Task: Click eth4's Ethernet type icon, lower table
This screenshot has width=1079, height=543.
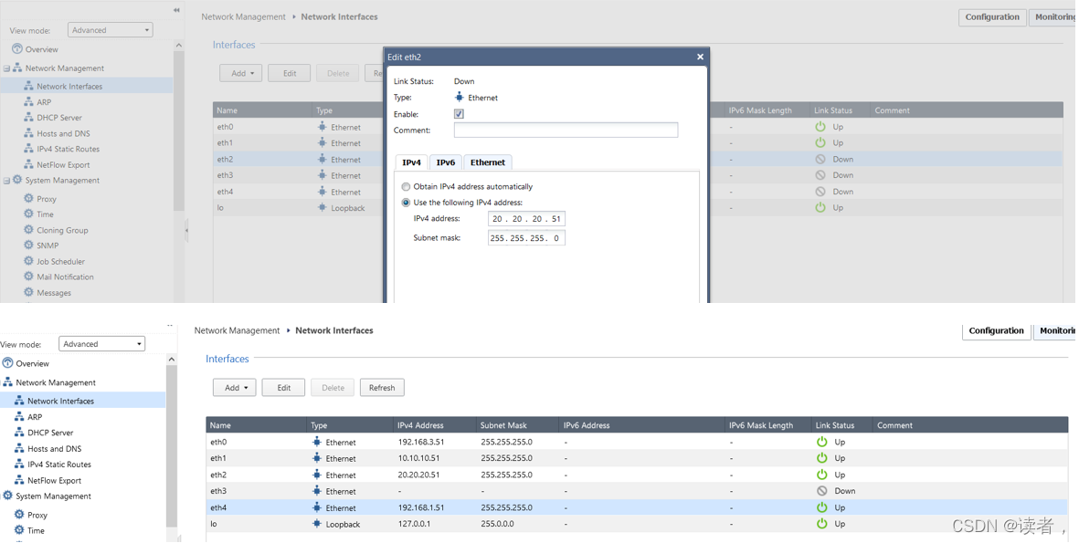Action: [x=316, y=507]
